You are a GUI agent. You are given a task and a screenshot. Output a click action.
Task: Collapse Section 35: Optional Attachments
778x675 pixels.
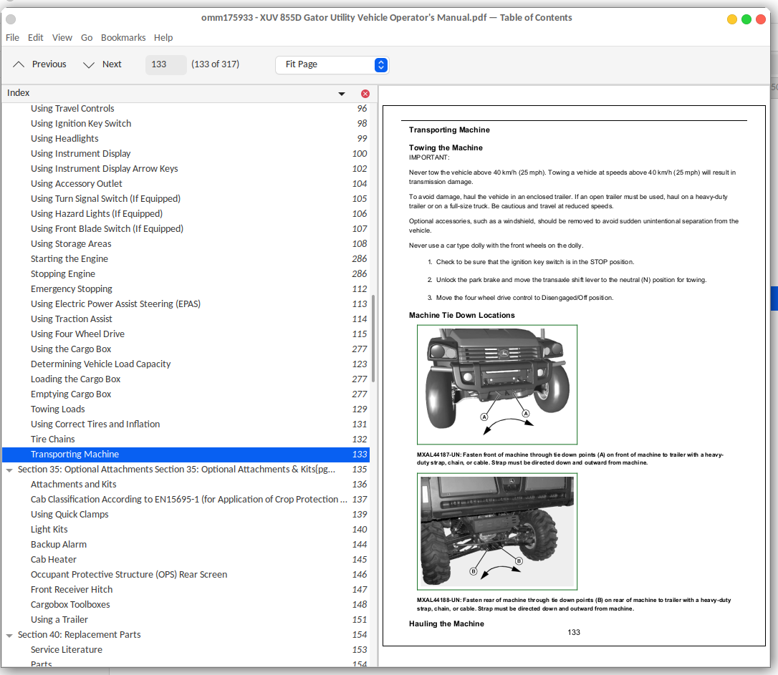[9, 470]
